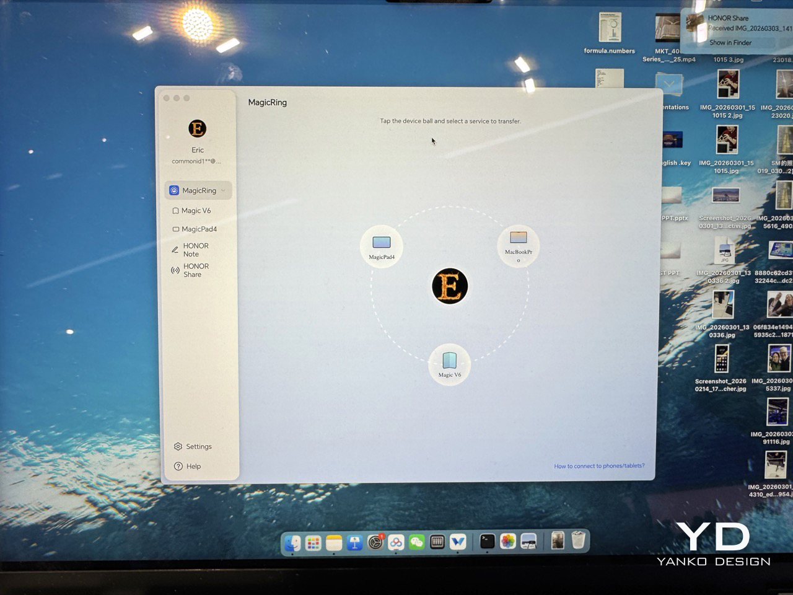Tap the MagicPad4 device ball

[x=382, y=246]
